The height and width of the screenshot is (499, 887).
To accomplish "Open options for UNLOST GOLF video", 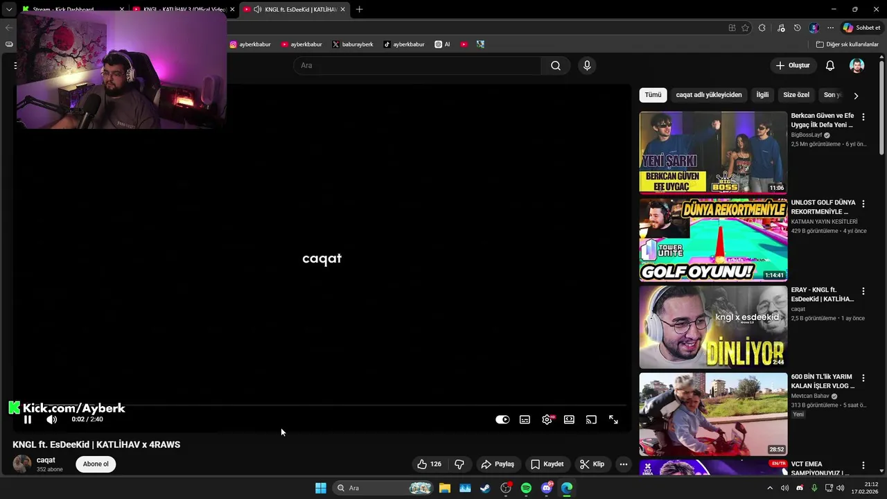I will click(863, 204).
